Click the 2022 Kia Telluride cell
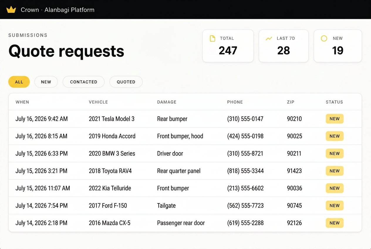 pyautogui.click(x=110, y=188)
